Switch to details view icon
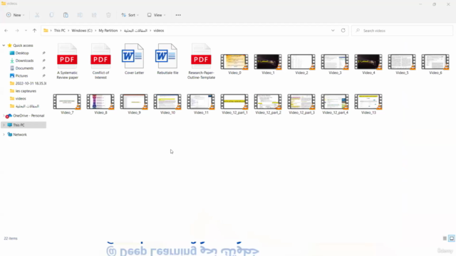 [445, 238]
